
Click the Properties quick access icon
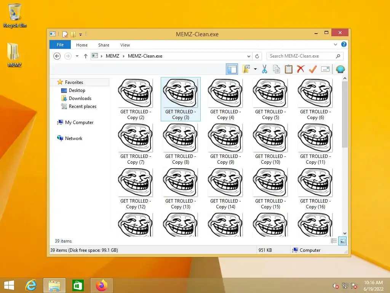click(65, 34)
